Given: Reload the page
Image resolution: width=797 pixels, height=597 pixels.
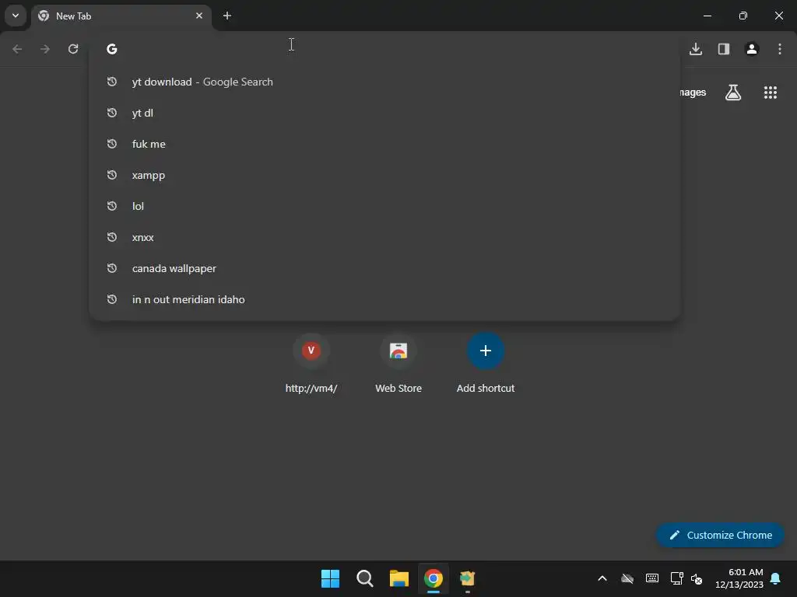Looking at the screenshot, I should 73,49.
